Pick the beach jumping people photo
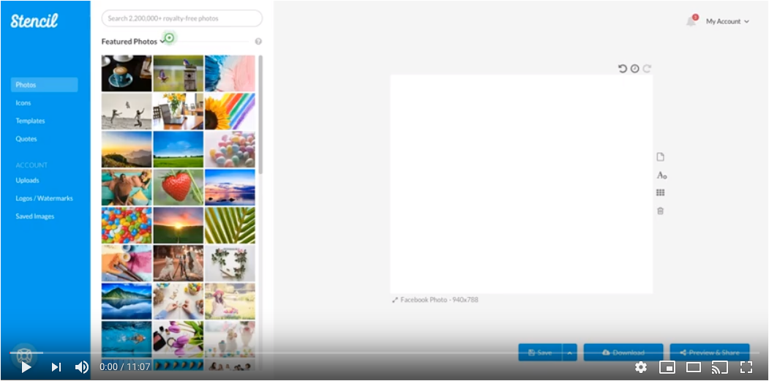 (x=127, y=111)
